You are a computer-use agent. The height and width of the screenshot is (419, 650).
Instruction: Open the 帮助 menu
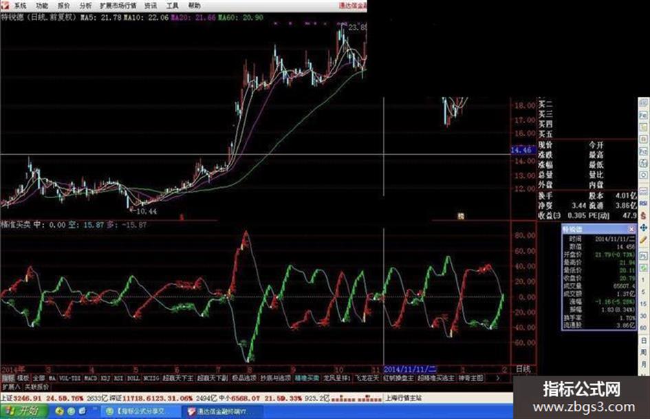point(194,6)
